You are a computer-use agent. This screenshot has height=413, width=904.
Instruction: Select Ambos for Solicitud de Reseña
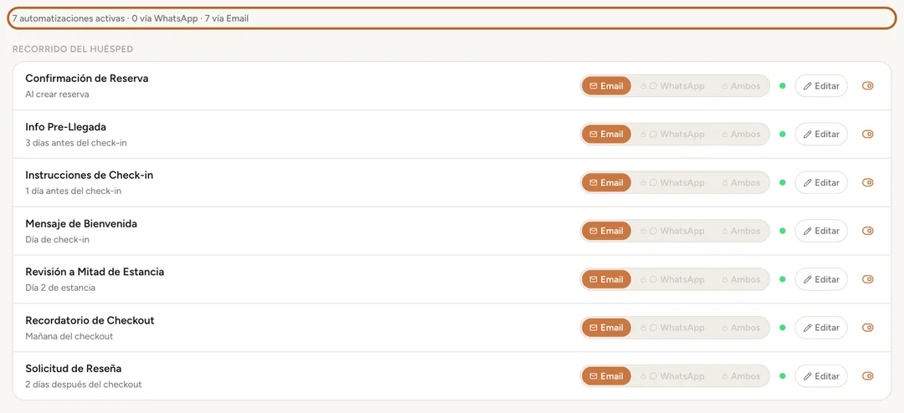pos(741,376)
